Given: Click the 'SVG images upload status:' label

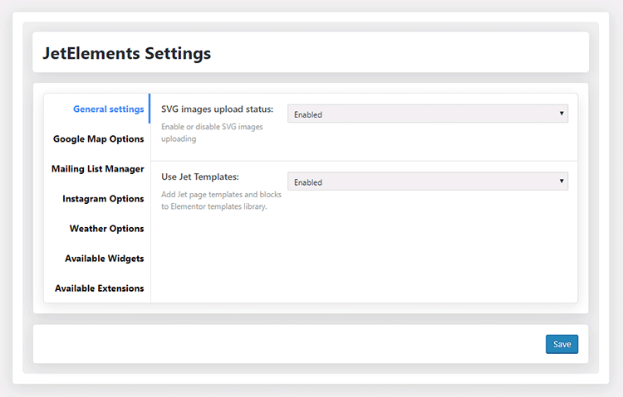Looking at the screenshot, I should coord(217,109).
